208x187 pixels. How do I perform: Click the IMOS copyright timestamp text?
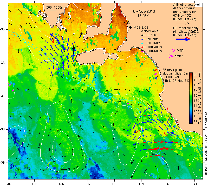pyautogui.click(x=206, y=143)
